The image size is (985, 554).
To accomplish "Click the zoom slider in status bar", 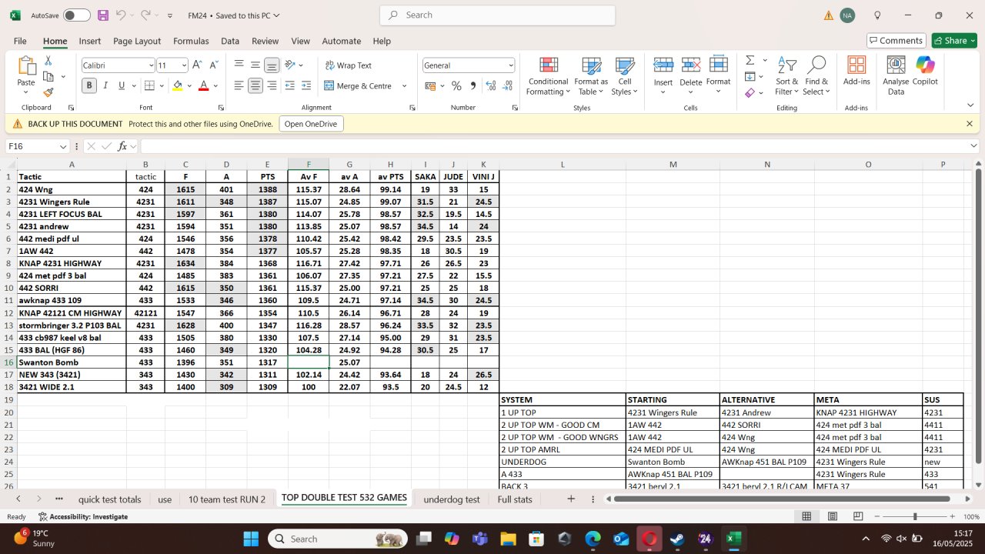I will 914,517.
